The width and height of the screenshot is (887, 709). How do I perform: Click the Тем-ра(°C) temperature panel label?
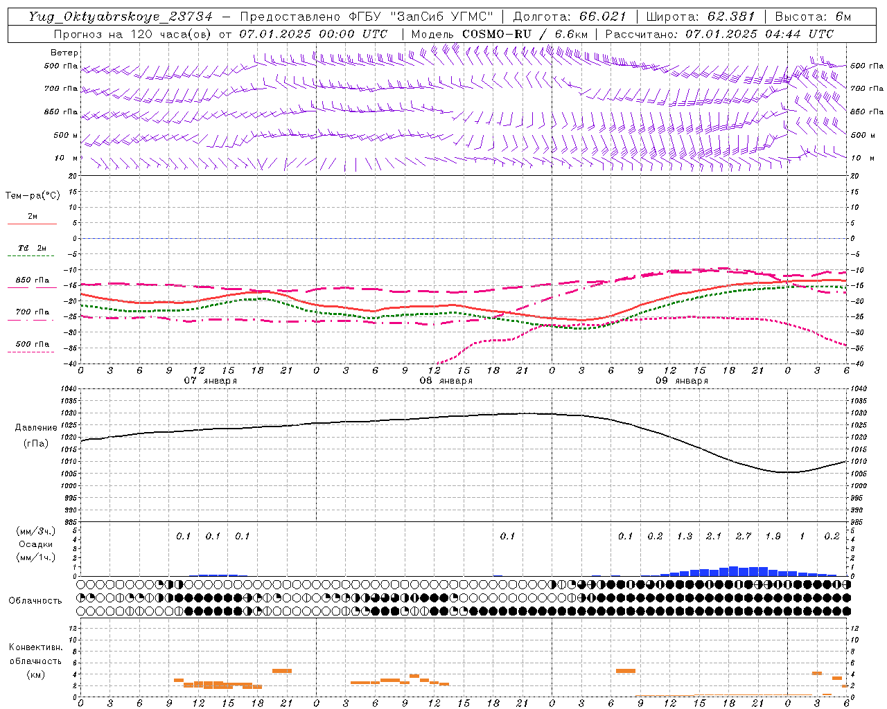[x=33, y=196]
